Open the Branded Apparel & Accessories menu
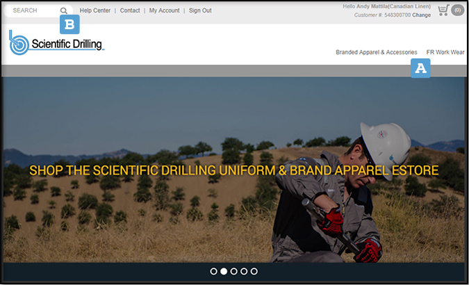 pyautogui.click(x=376, y=52)
